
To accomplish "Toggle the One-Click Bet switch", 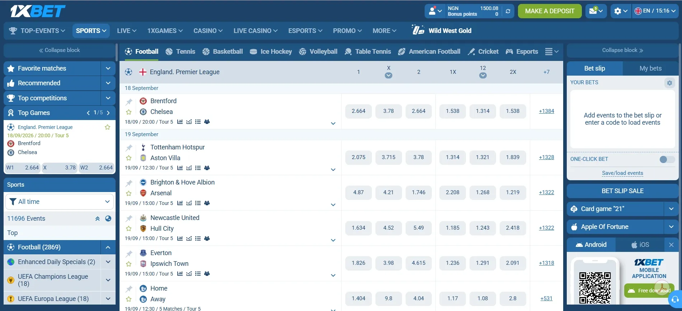I will (667, 159).
